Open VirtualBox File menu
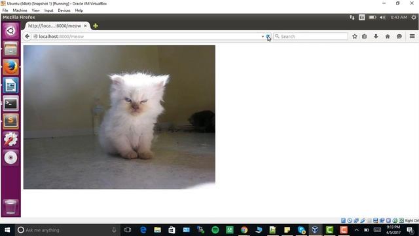Screen dimensions: 419x236 pos(5,10)
